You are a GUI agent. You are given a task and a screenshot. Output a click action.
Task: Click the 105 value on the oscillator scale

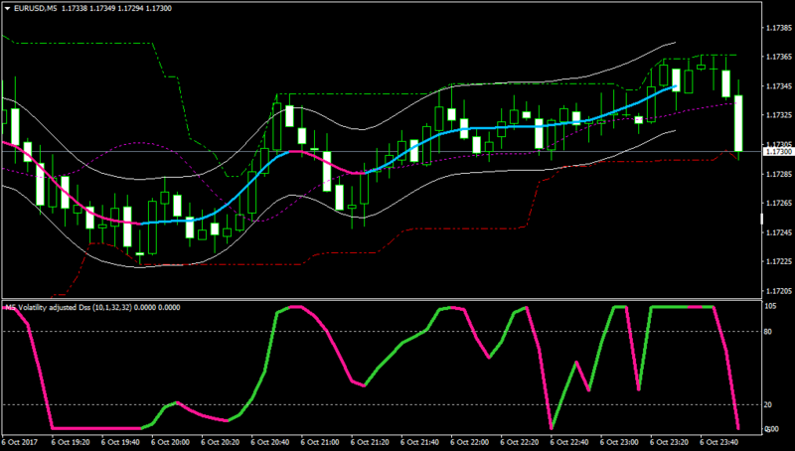pos(769,307)
